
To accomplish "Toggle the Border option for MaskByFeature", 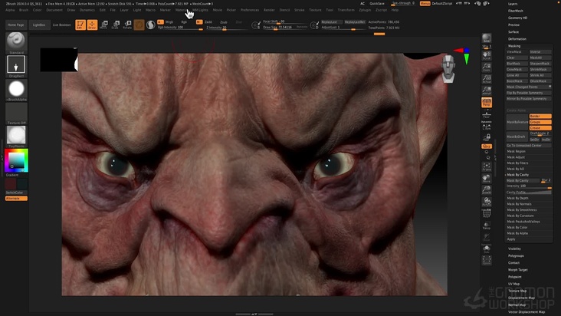I will tap(540, 116).
